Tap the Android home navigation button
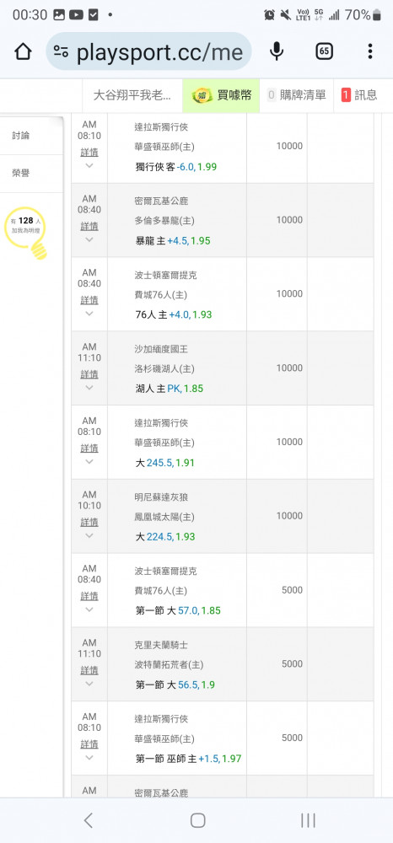The width and height of the screenshot is (393, 843). click(198, 820)
